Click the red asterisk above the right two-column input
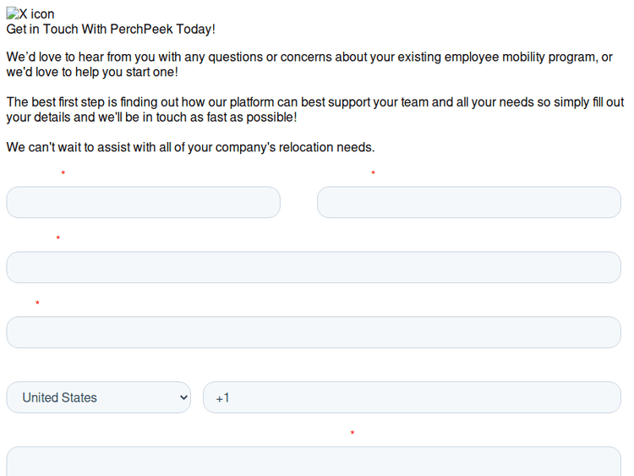 [x=373, y=174]
